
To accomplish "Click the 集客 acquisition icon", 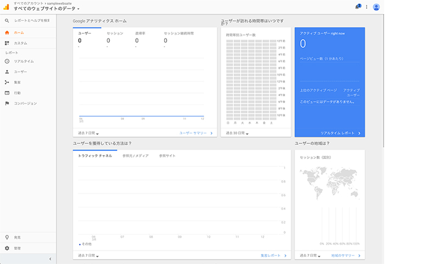I will (x=7, y=82).
